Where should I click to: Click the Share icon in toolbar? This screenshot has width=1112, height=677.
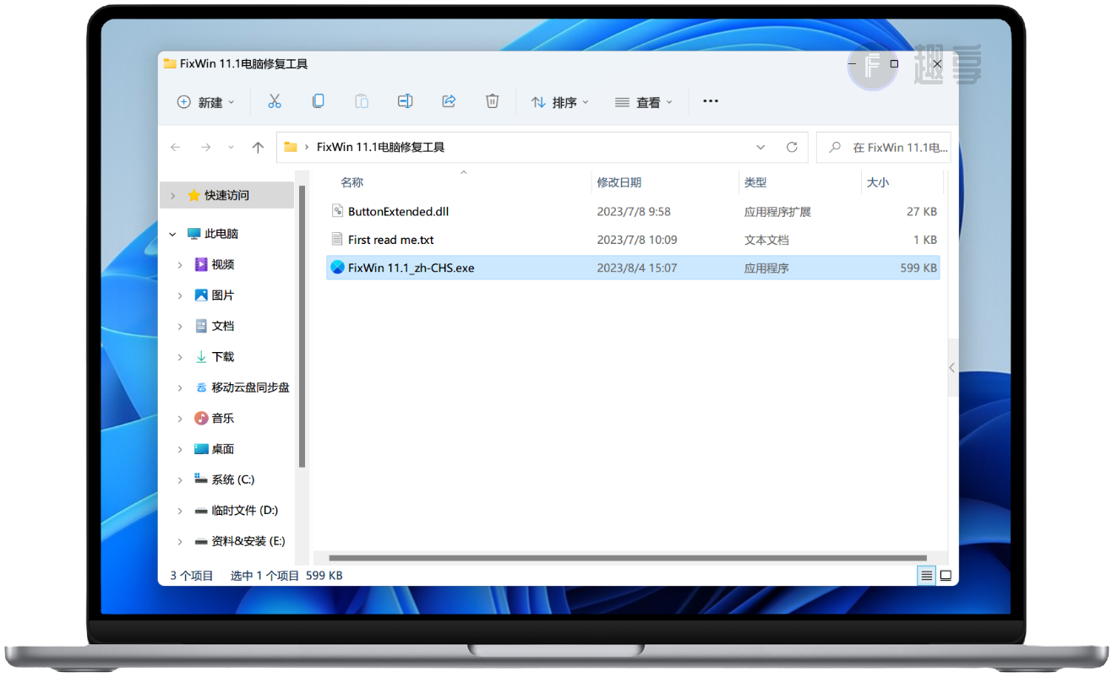[x=449, y=101]
